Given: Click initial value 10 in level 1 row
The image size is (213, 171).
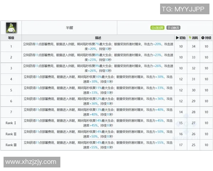Looking at the screenshot, I should [x=181, y=46].
